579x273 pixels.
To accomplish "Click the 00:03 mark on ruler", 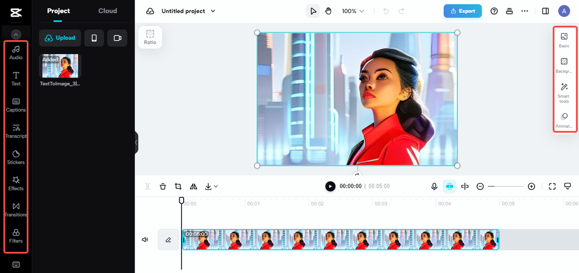I will click(x=381, y=204).
